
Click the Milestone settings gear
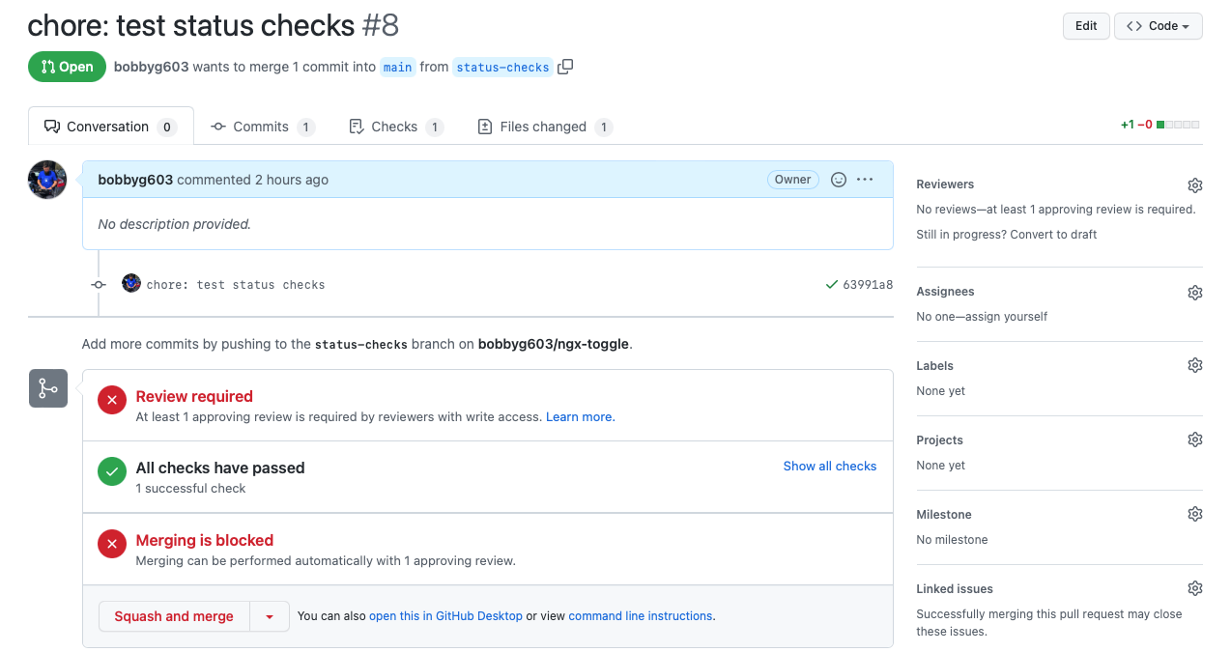[x=1195, y=513]
